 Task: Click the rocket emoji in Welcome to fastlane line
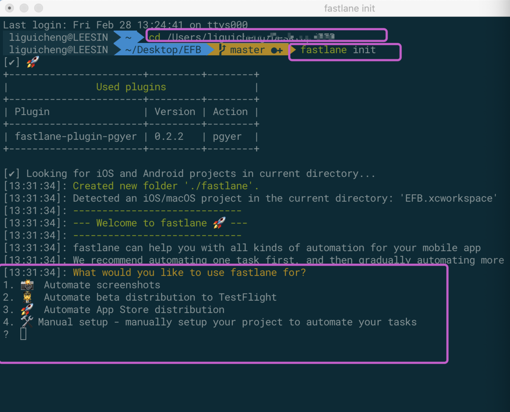pyautogui.click(x=219, y=223)
